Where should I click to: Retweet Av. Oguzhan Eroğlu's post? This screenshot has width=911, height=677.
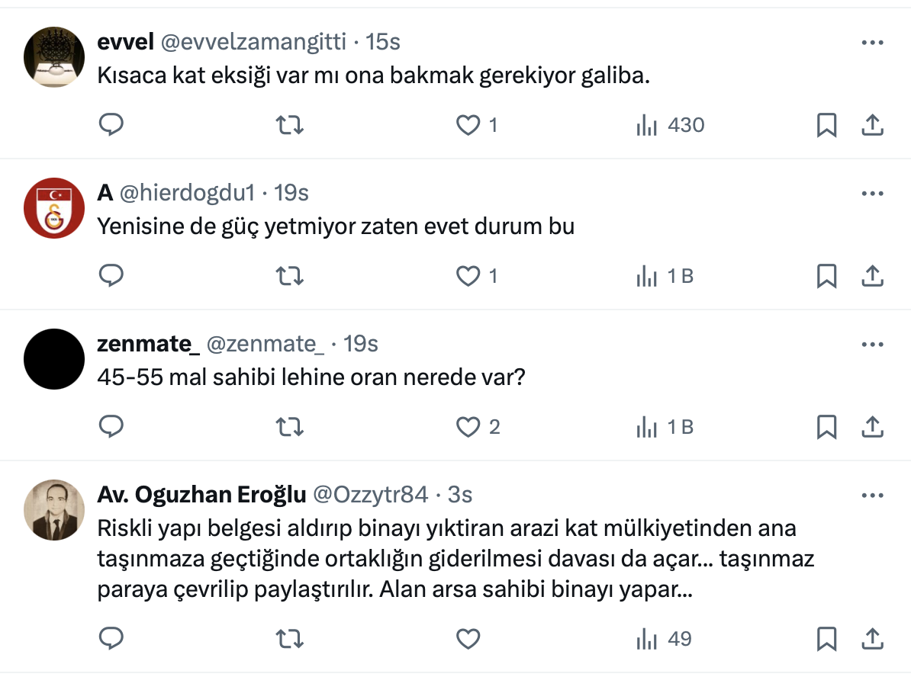pos(289,638)
